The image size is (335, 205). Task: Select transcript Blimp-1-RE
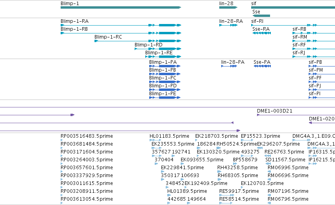click(163, 57)
